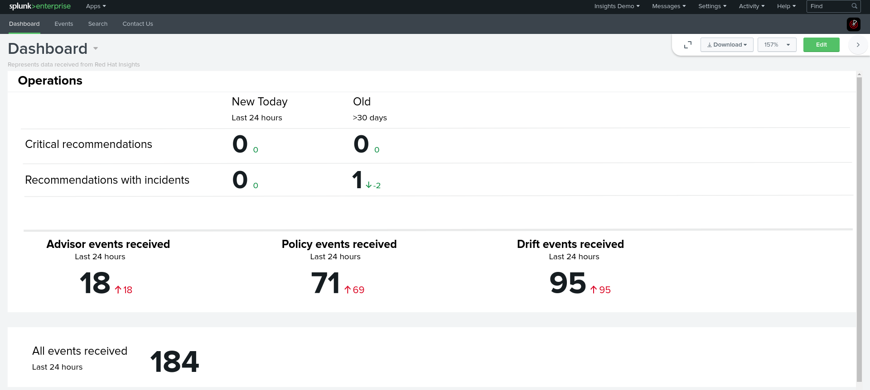The image size is (870, 390).
Task: Open the Contact Us tab
Action: point(138,24)
